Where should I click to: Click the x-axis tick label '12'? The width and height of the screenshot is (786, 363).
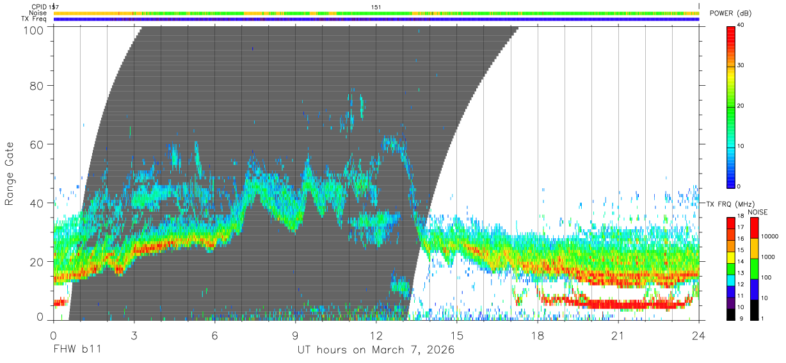(x=376, y=335)
